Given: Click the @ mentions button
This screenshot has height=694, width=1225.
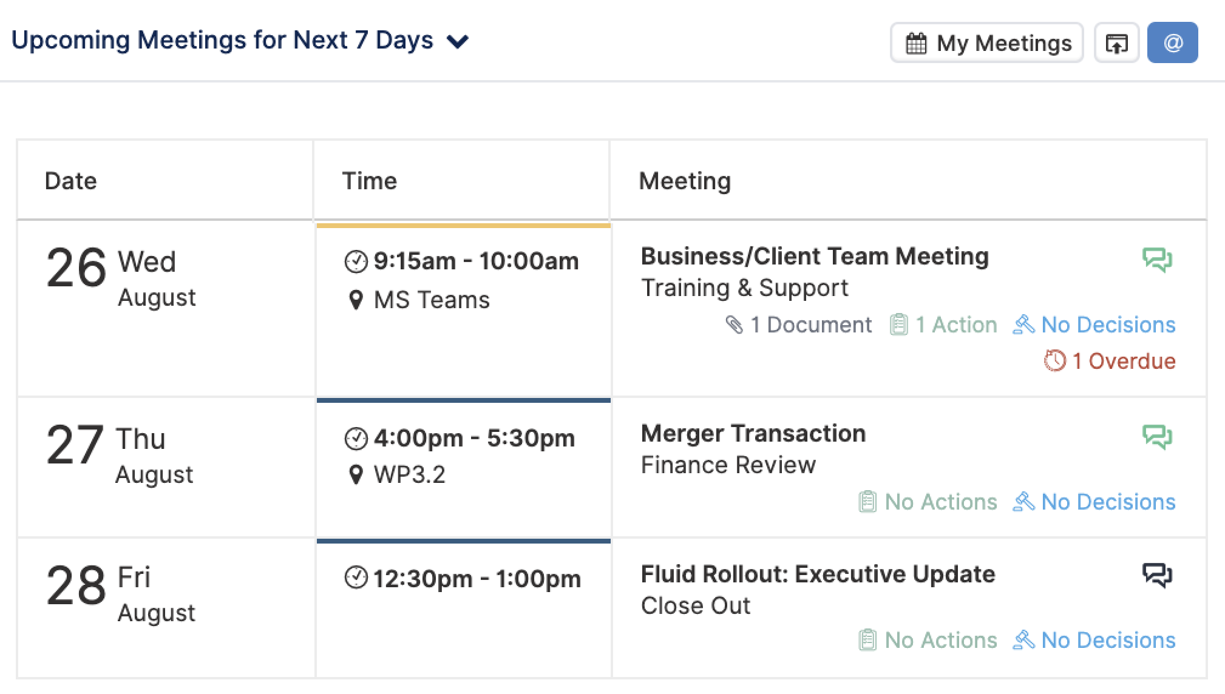Looking at the screenshot, I should [x=1172, y=42].
